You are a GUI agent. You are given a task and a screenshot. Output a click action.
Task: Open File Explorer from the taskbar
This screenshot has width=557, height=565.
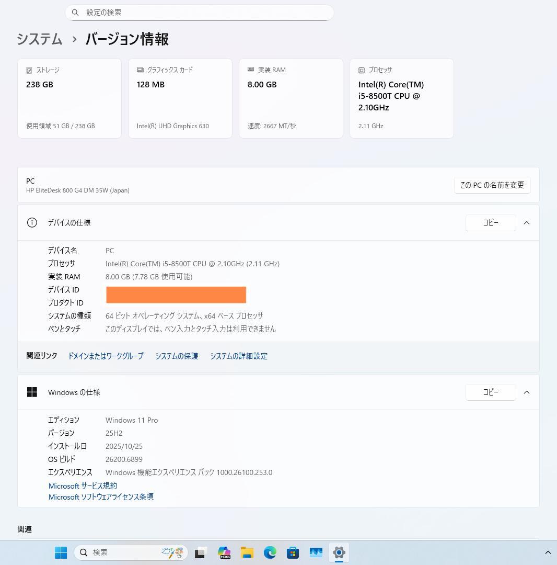pyautogui.click(x=247, y=552)
